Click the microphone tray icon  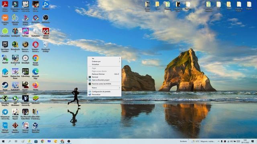[222, 141]
